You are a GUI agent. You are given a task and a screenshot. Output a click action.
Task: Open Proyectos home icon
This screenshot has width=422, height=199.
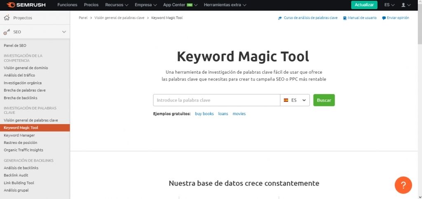click(x=7, y=18)
